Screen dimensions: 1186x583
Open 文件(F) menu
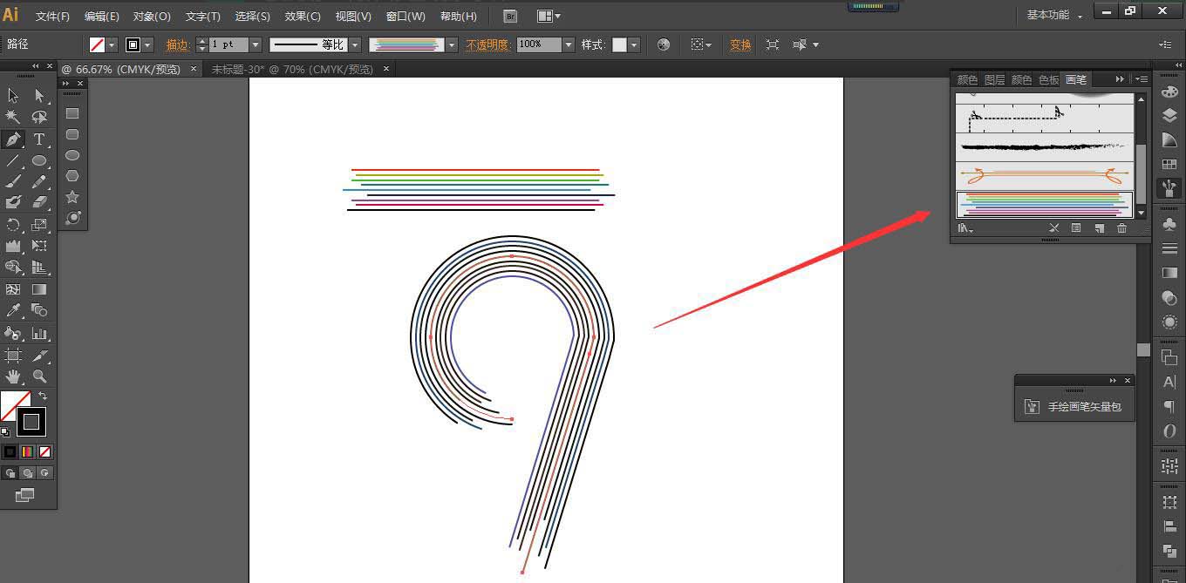tap(52, 17)
